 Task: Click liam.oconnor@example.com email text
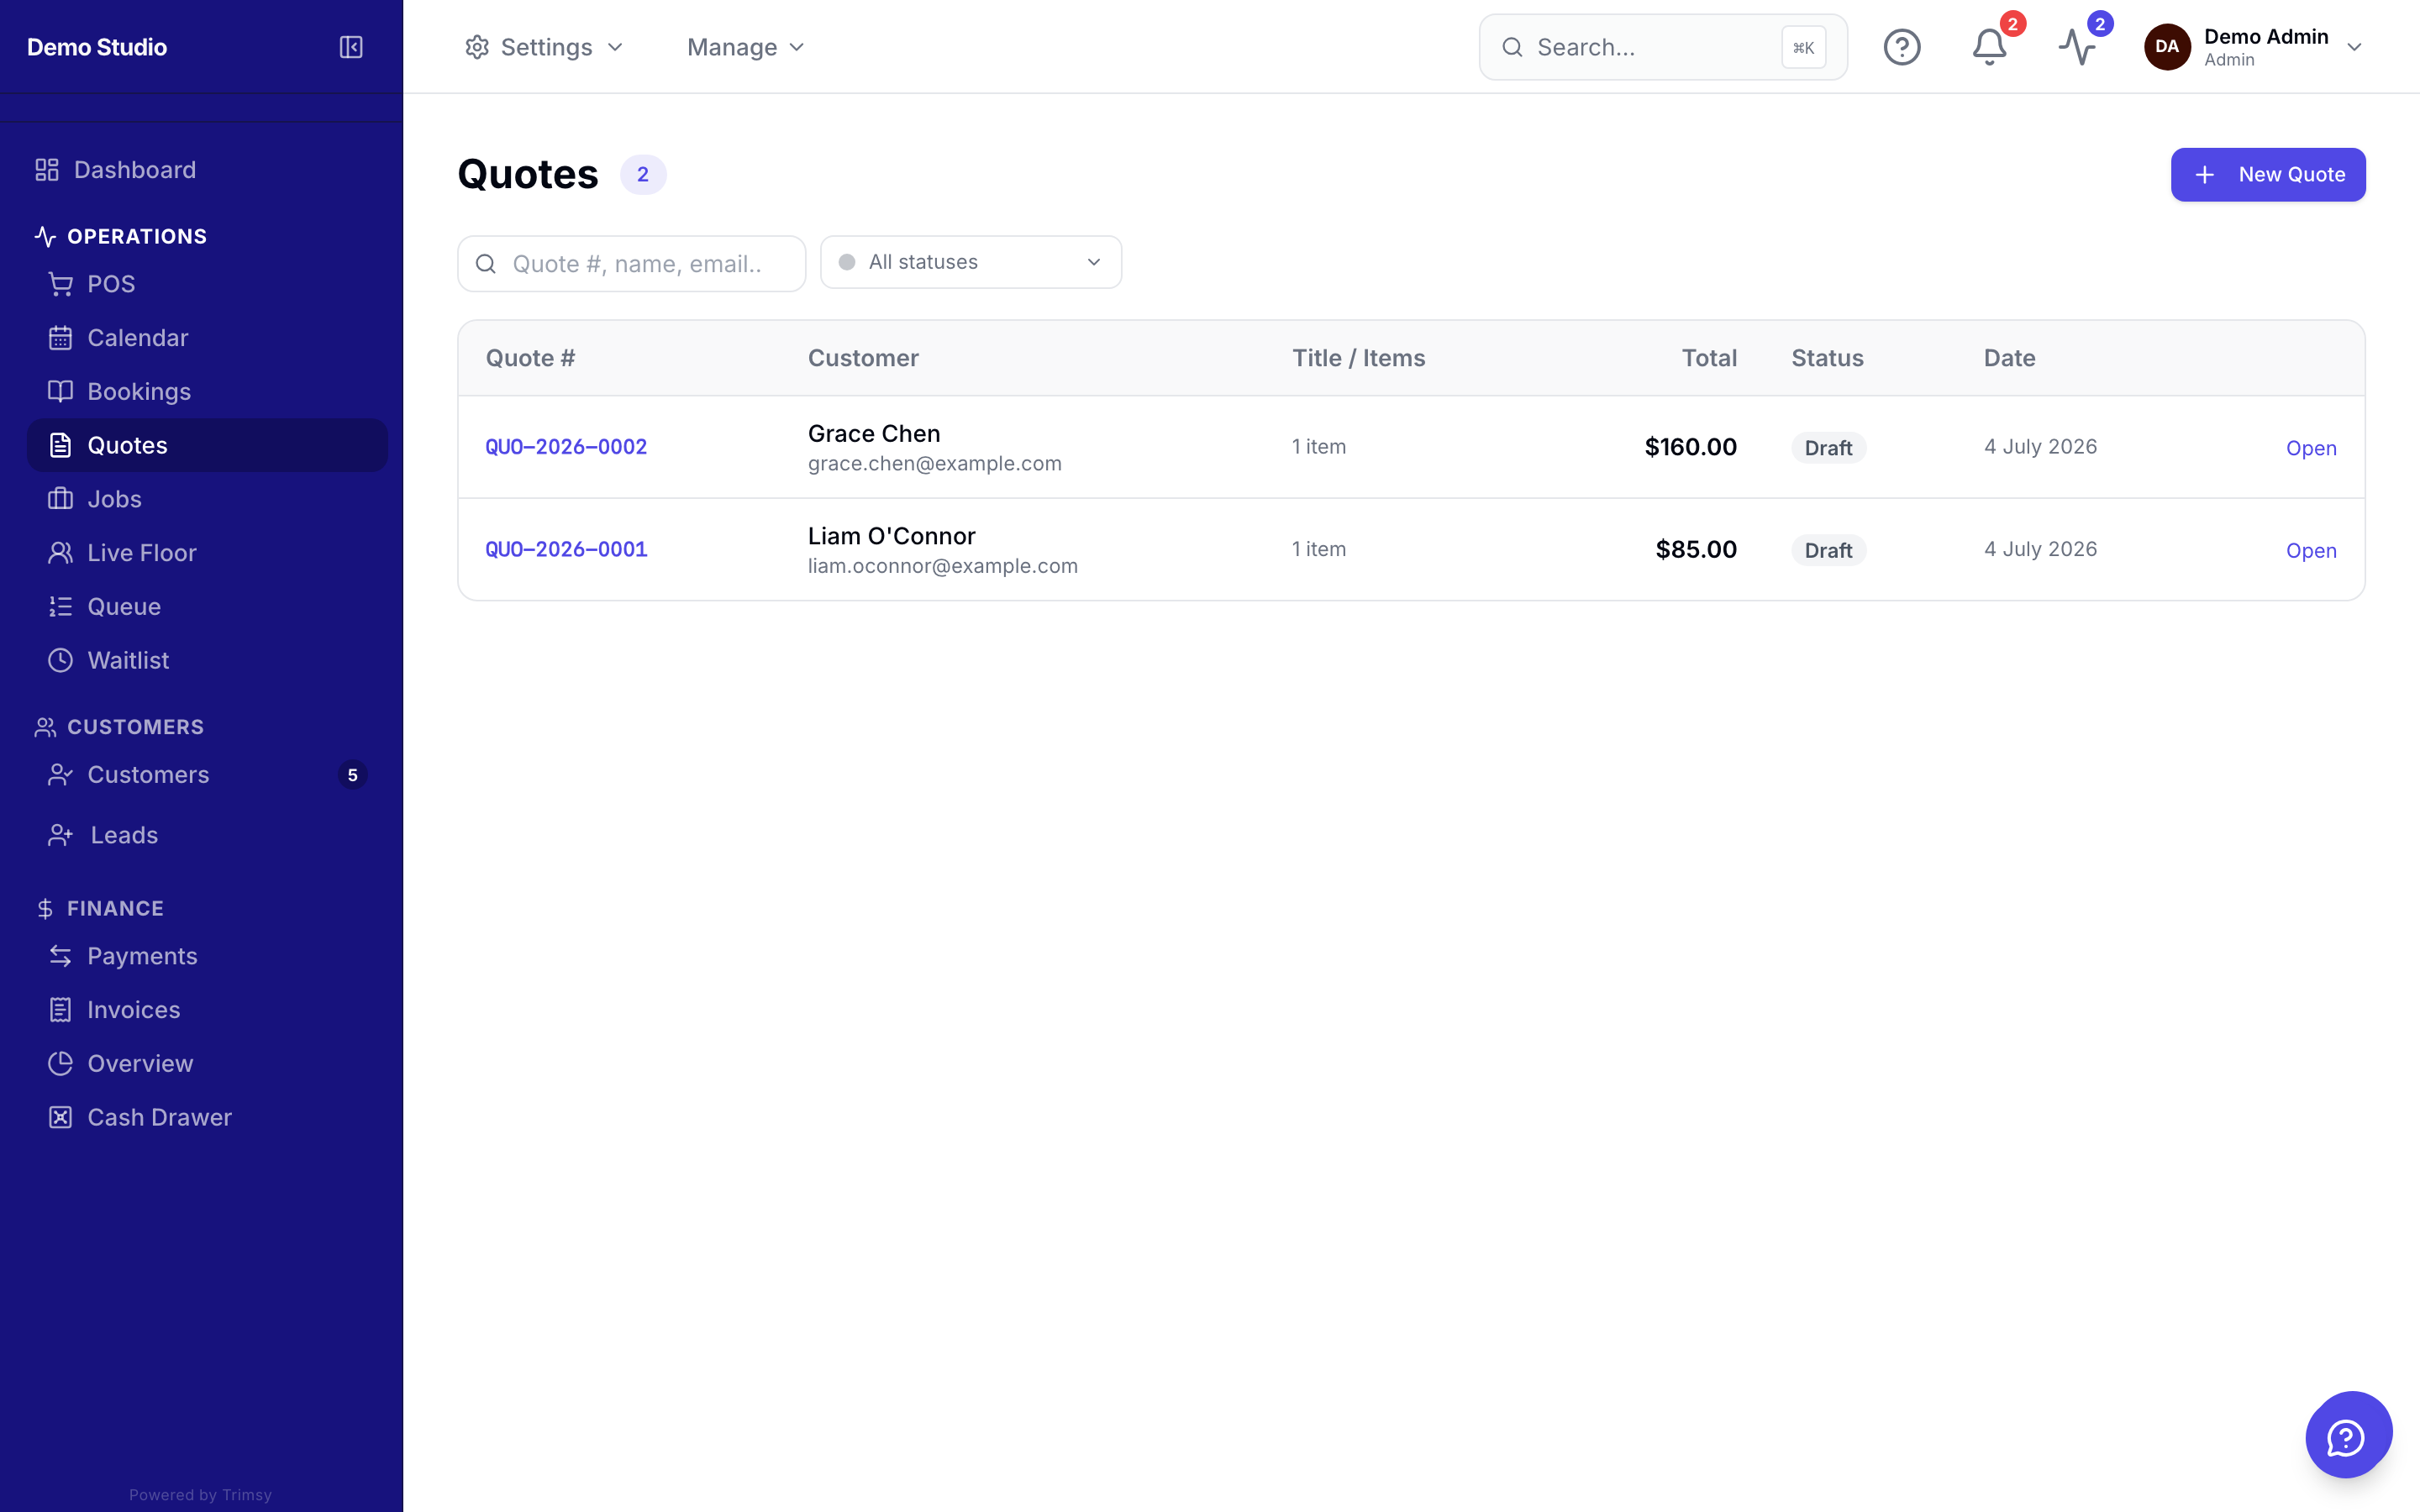(942, 566)
